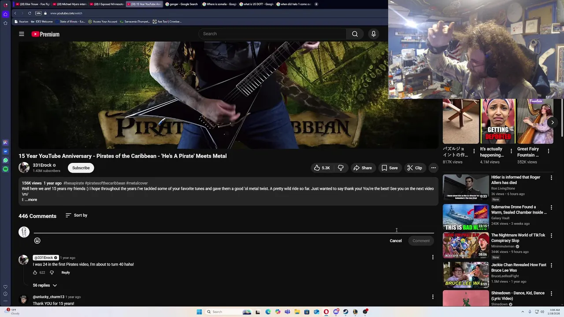564x317 pixels.
Task: Cancel the comment draft
Action: point(396,241)
